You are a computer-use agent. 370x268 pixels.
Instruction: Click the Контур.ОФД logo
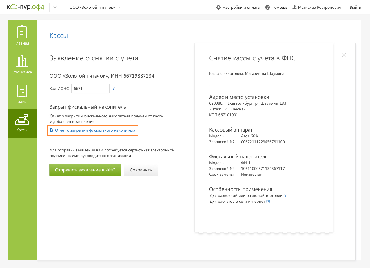pos(25,7)
